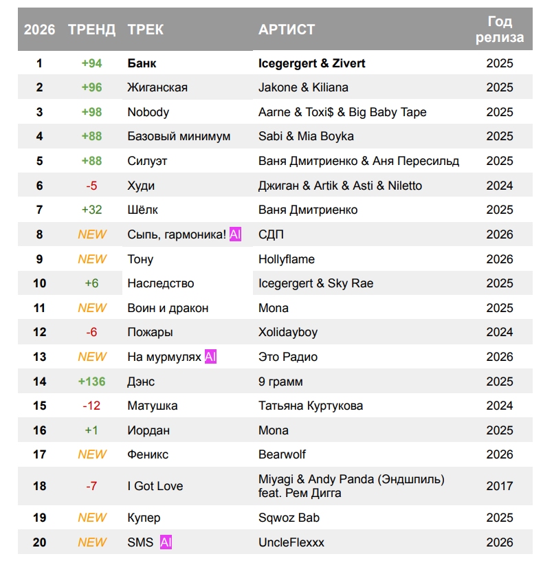554x563 pixels.
Task: Click the NEW trend label for Тону
Action: coord(92,259)
